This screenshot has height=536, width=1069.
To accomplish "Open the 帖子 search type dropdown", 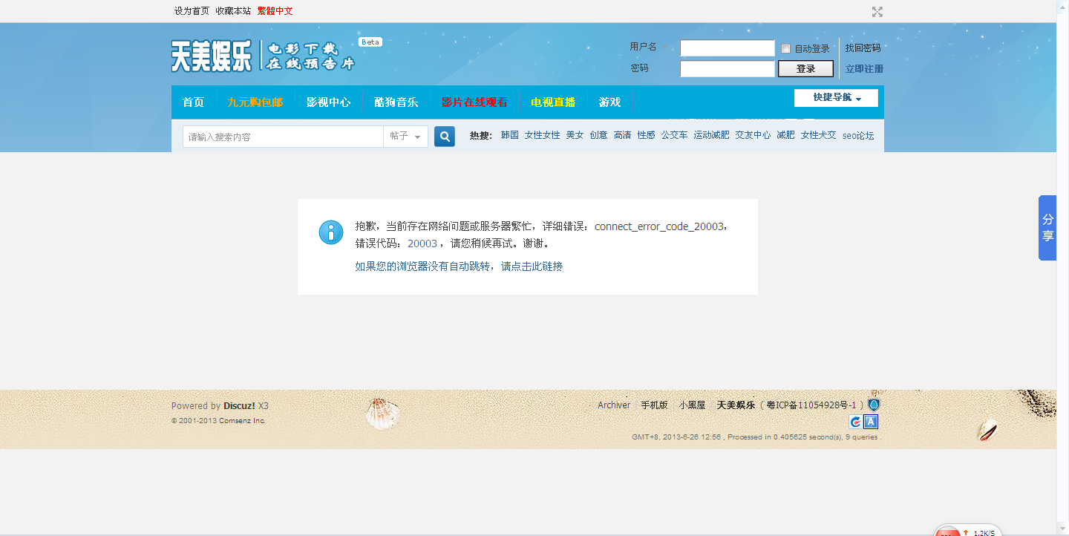I will [x=405, y=137].
